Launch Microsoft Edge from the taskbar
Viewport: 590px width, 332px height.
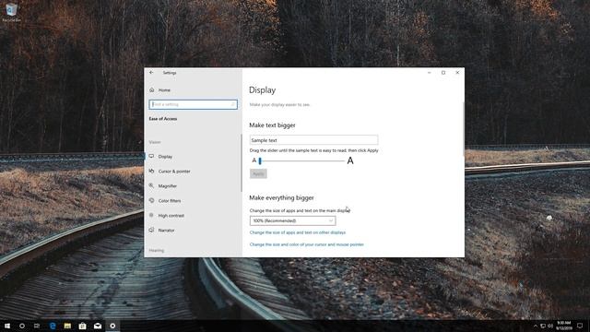point(53,326)
